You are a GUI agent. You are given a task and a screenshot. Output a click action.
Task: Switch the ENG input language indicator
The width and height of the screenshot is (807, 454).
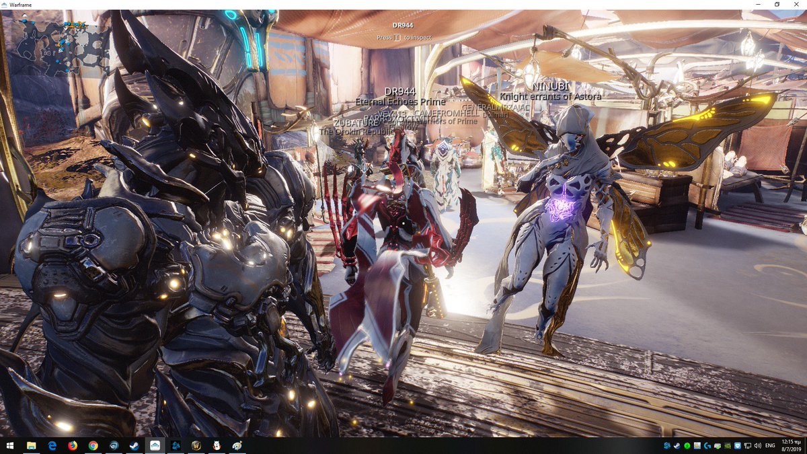pos(770,446)
